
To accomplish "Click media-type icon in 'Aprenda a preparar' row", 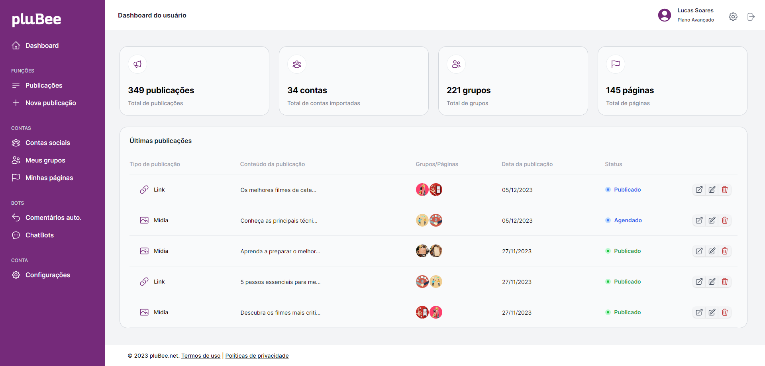I will coord(144,251).
